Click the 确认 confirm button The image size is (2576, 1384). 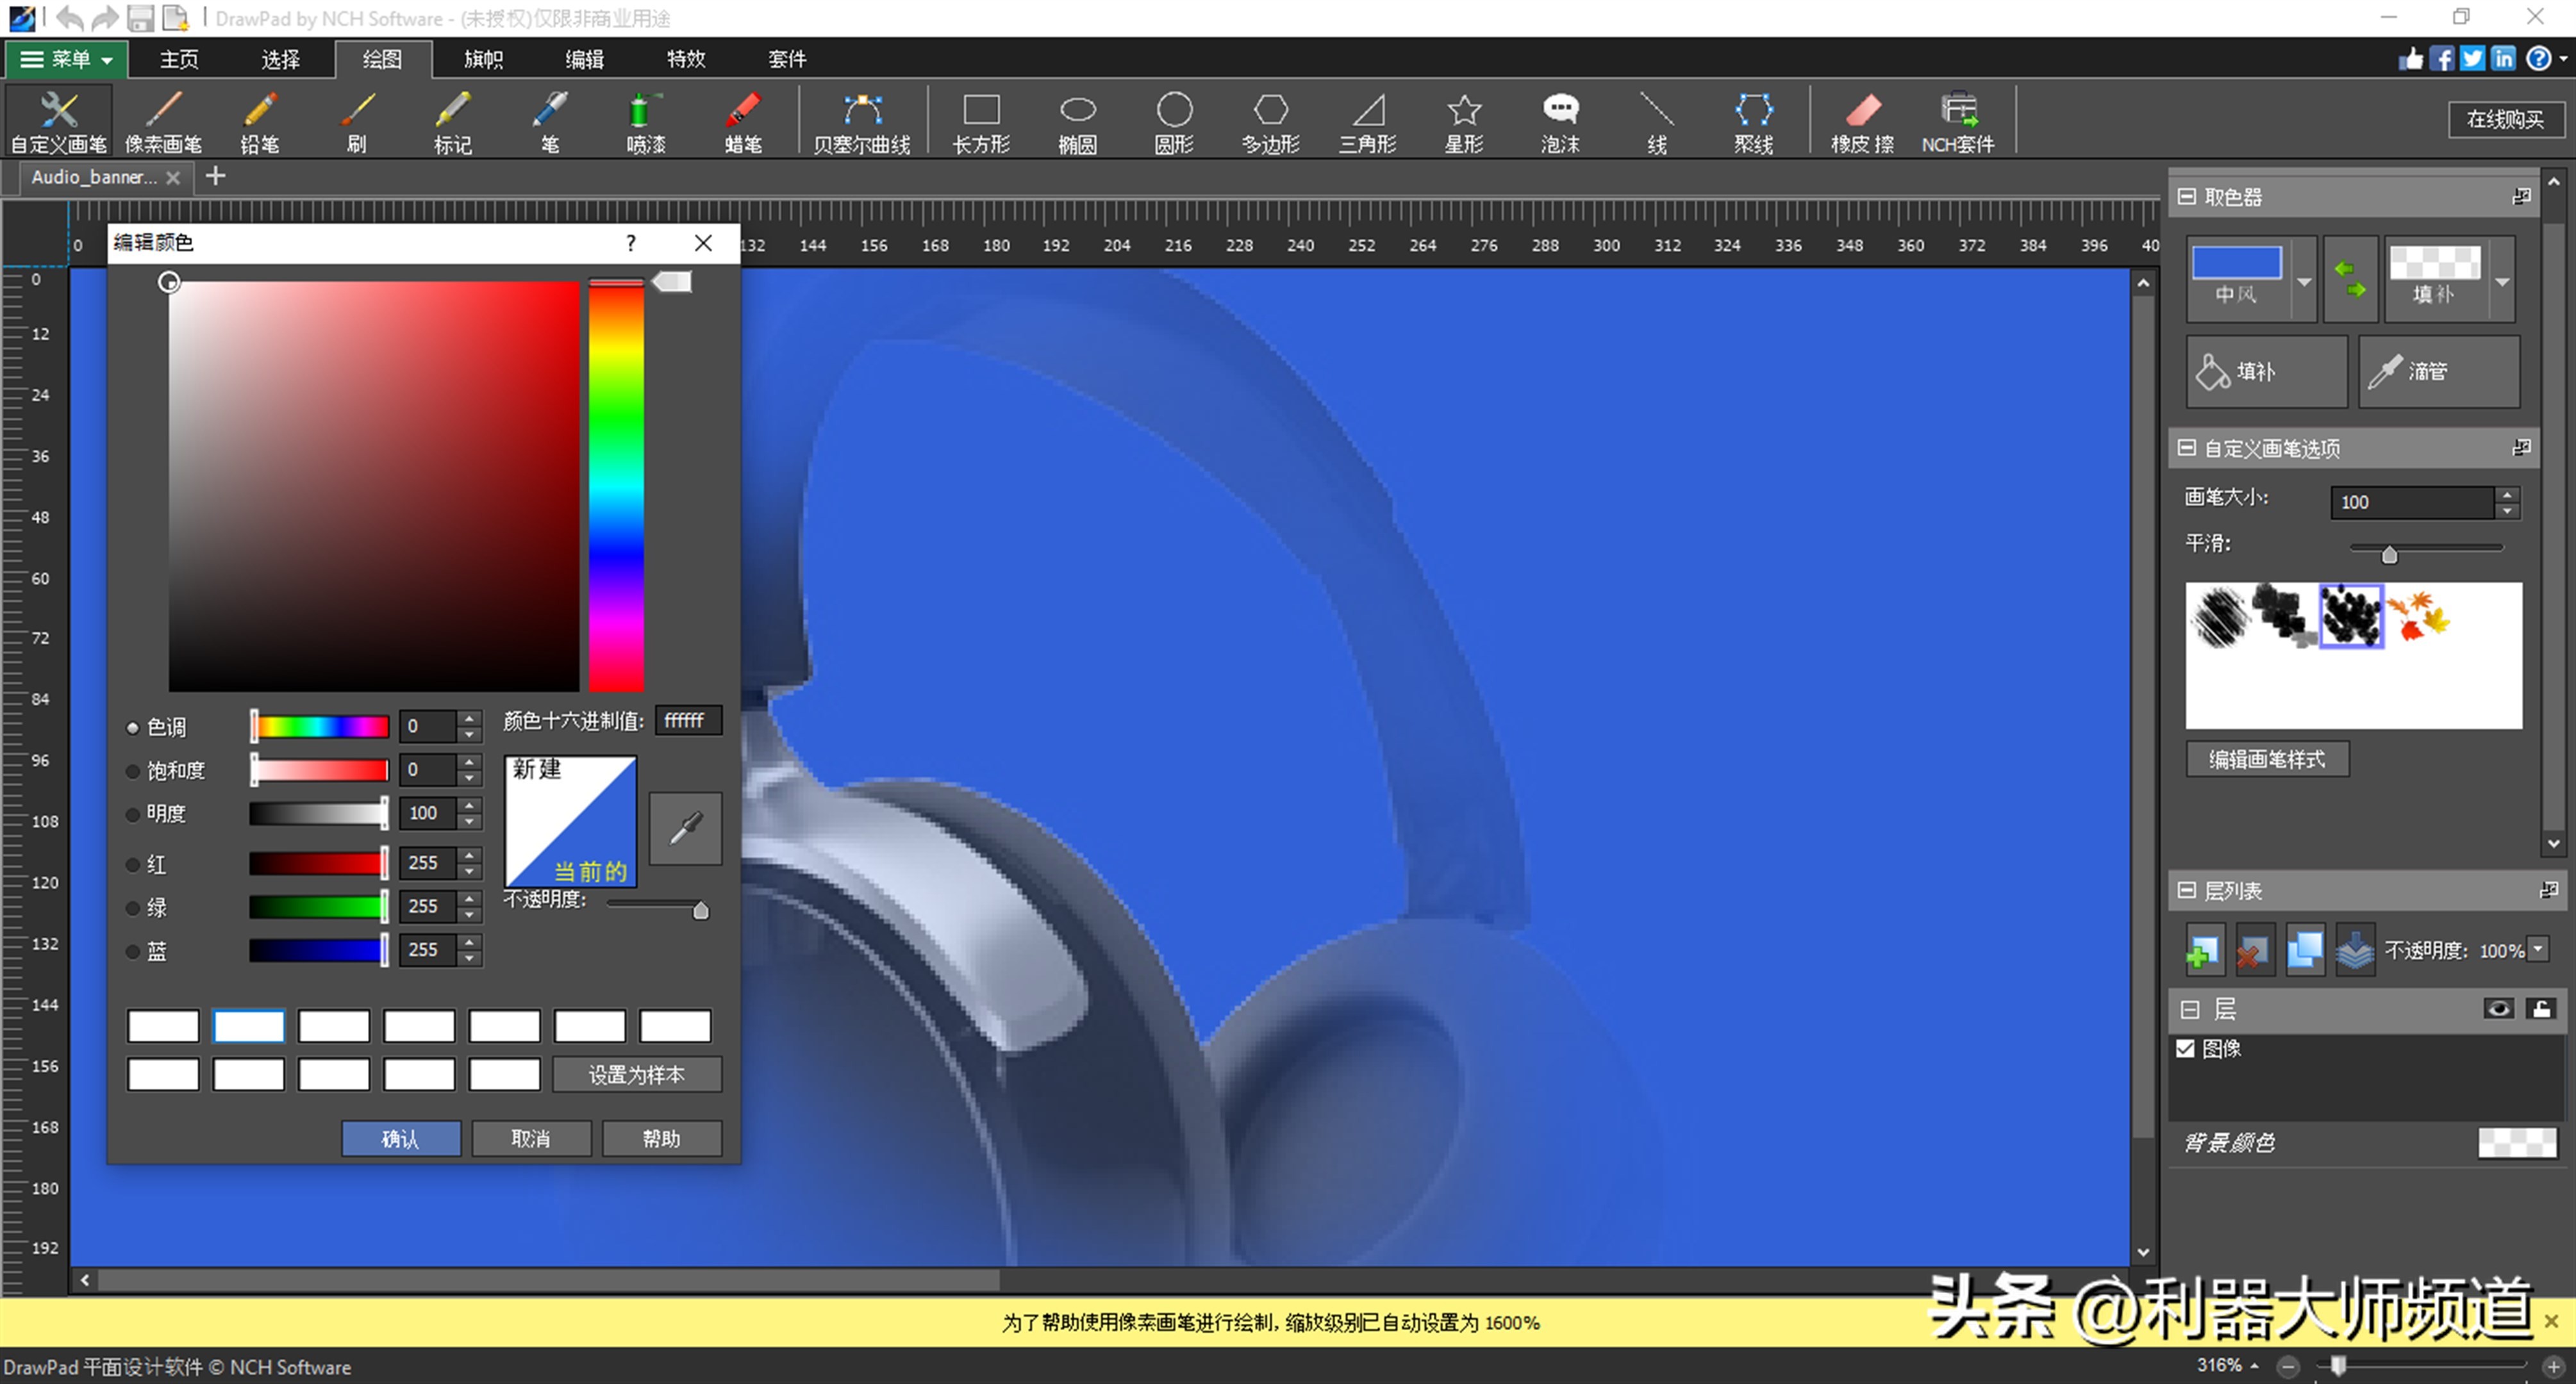tap(400, 1138)
